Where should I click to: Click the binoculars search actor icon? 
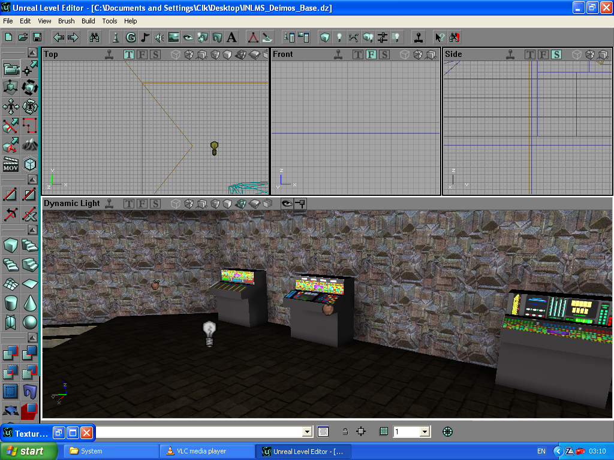tap(94, 37)
